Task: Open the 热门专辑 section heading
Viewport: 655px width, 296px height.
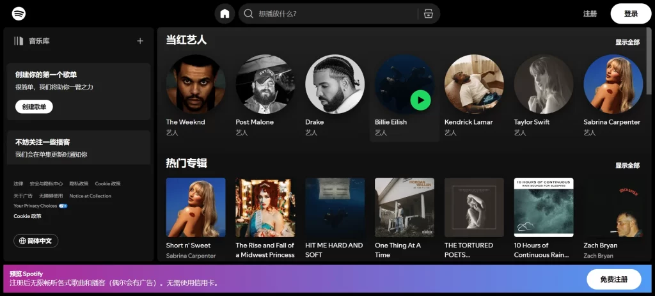Action: 186,163
